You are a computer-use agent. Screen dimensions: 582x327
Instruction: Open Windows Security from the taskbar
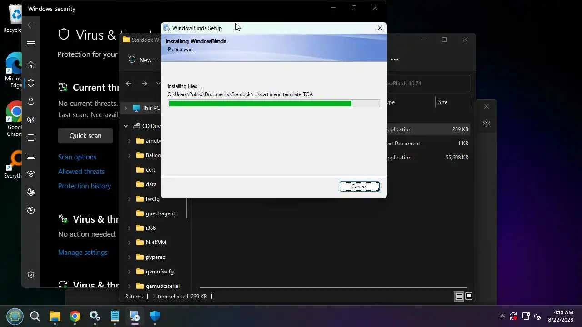pos(155,316)
